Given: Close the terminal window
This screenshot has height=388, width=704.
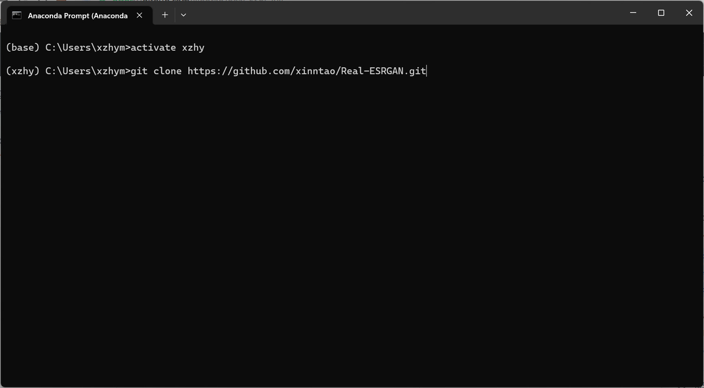Looking at the screenshot, I should (x=689, y=13).
